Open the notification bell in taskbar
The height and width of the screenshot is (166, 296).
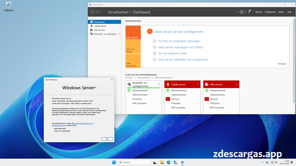pyautogui.click(x=292, y=162)
